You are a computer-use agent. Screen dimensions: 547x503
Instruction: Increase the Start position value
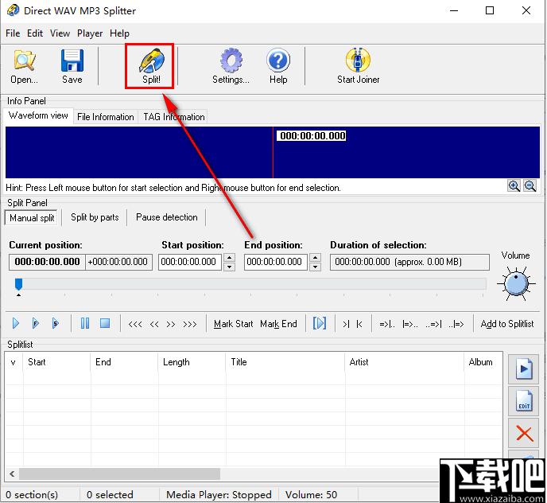(229, 258)
